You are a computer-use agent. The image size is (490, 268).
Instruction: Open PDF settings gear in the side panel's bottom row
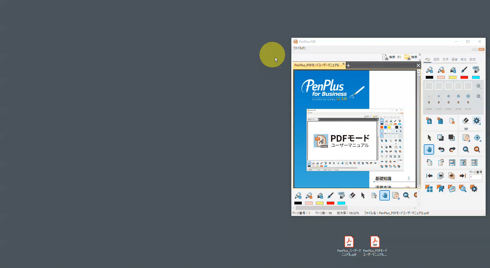tap(474, 189)
